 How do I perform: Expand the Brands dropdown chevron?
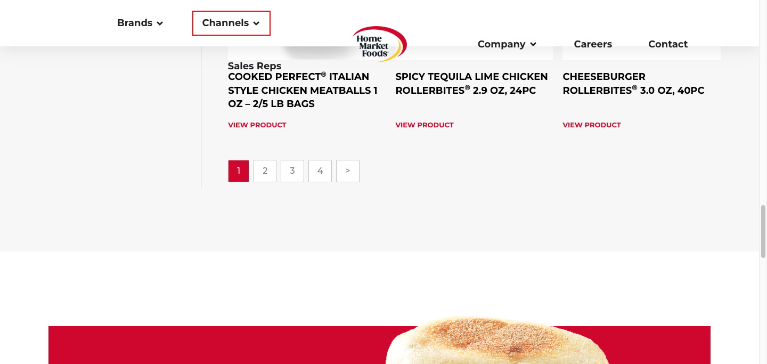click(x=160, y=23)
